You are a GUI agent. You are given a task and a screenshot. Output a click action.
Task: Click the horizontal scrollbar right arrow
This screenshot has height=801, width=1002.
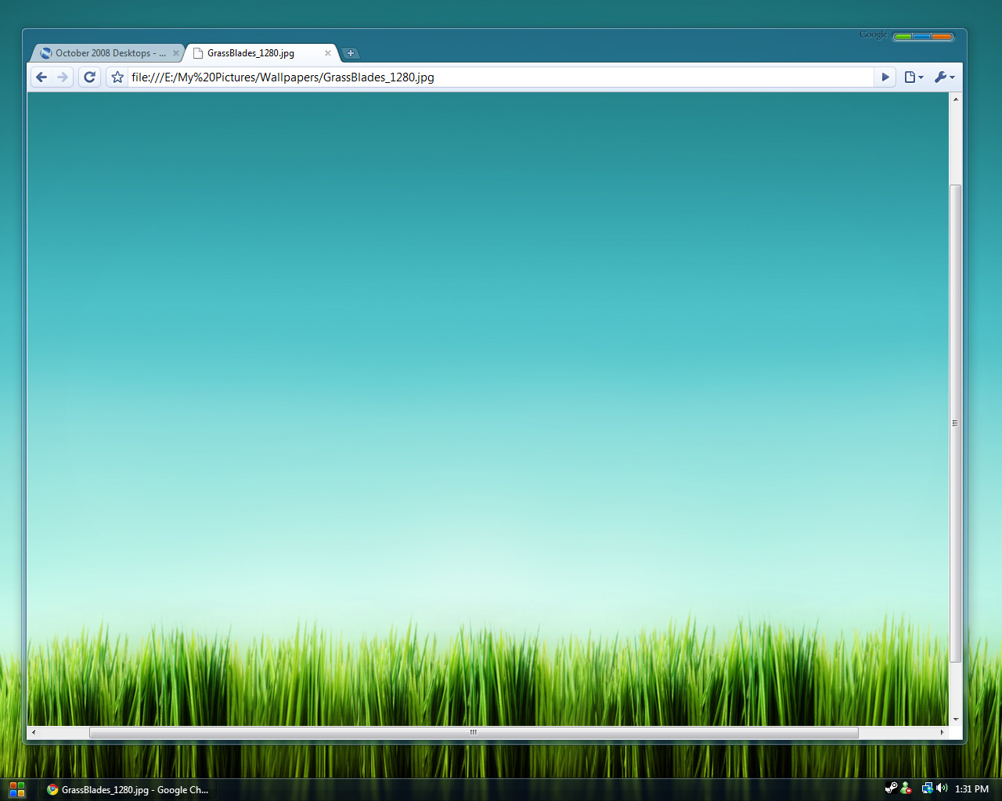pos(942,732)
